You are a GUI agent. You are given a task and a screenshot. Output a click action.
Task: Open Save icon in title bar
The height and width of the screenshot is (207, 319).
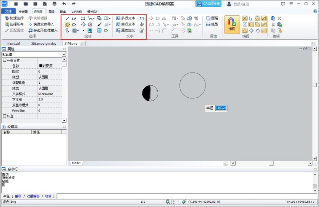35,4
